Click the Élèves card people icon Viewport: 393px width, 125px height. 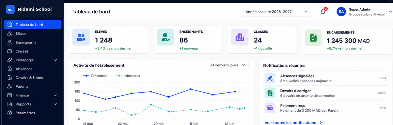point(81,37)
